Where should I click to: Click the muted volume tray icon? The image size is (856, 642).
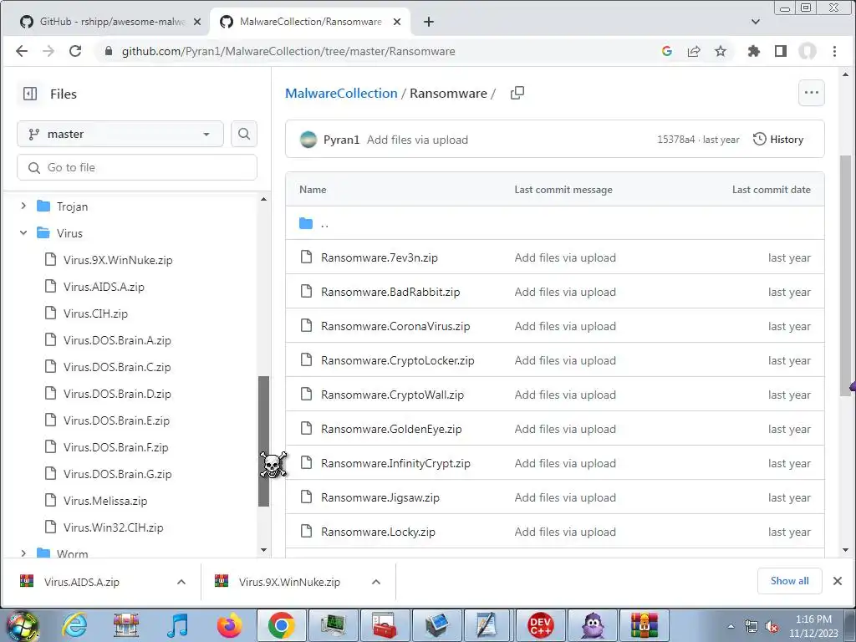(x=772, y=627)
